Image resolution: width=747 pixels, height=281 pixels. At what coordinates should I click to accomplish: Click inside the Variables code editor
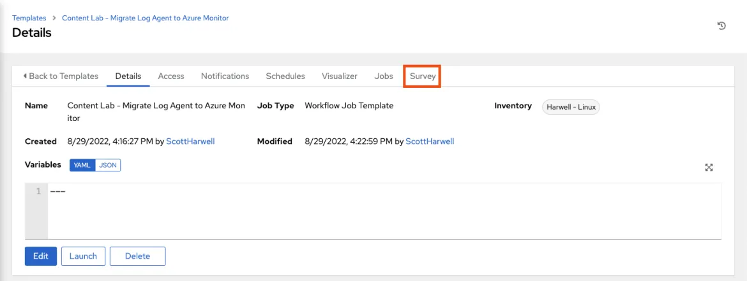[x=384, y=210]
